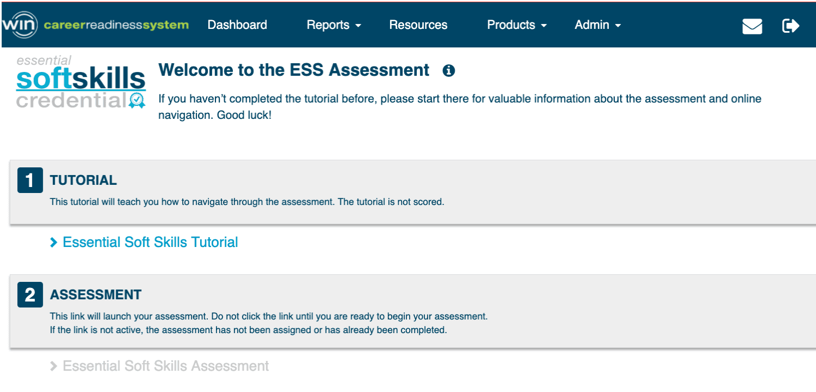Click the WIN circular logo

click(20, 25)
